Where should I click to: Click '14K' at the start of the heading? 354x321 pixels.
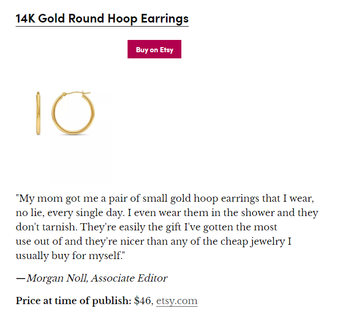coord(26,18)
